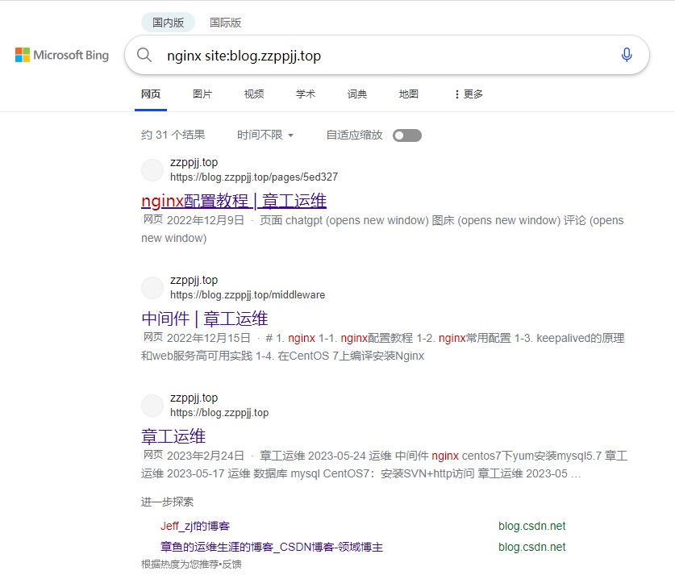The width and height of the screenshot is (675, 575).
Task: Click the Microsoft Bing logo
Action: pyautogui.click(x=62, y=55)
